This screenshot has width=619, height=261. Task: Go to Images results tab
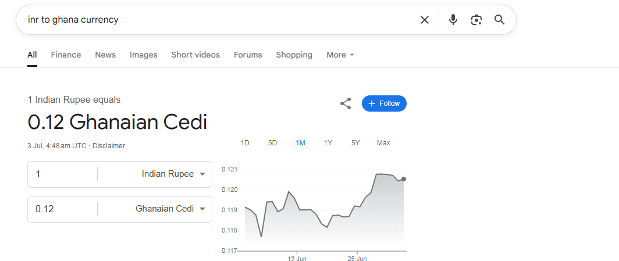pyautogui.click(x=143, y=55)
